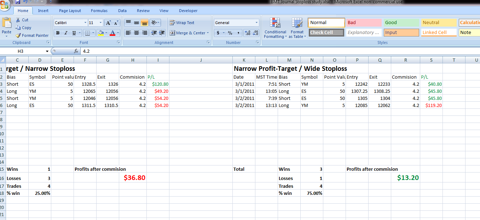The height and width of the screenshot is (220, 480).
Task: Click the text orientation icon
Action: (154, 23)
